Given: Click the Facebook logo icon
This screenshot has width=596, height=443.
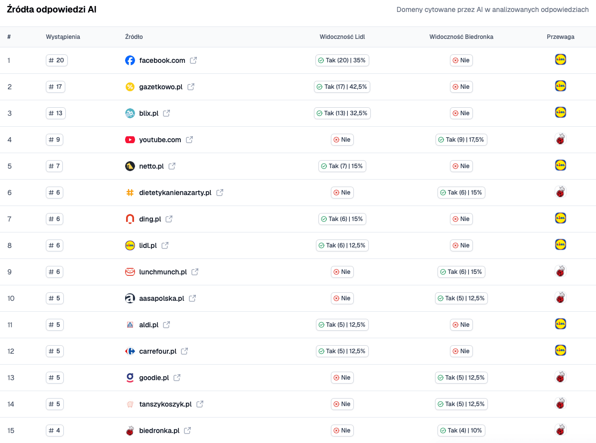Looking at the screenshot, I should [130, 60].
